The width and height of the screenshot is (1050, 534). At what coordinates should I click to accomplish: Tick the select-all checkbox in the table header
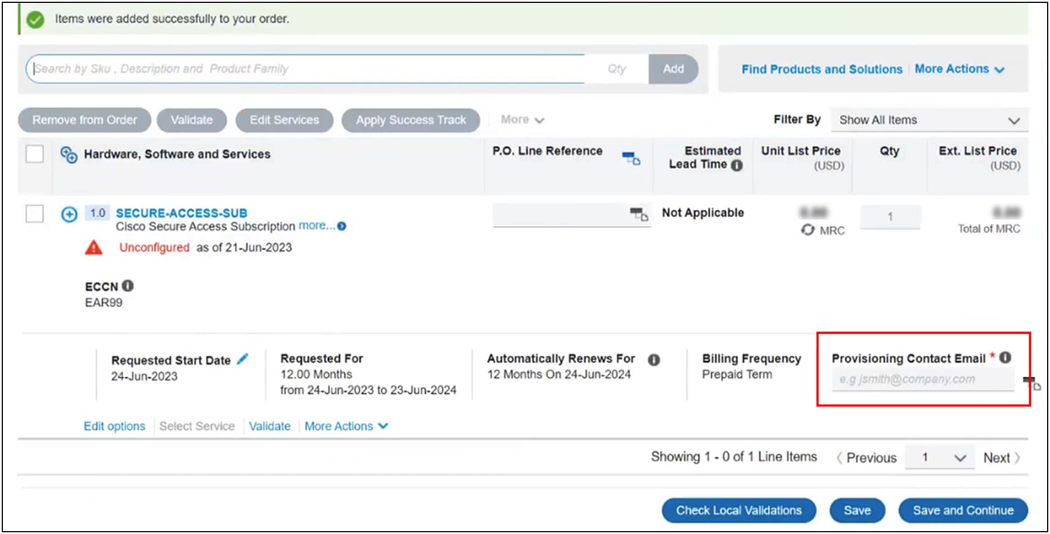pos(35,155)
